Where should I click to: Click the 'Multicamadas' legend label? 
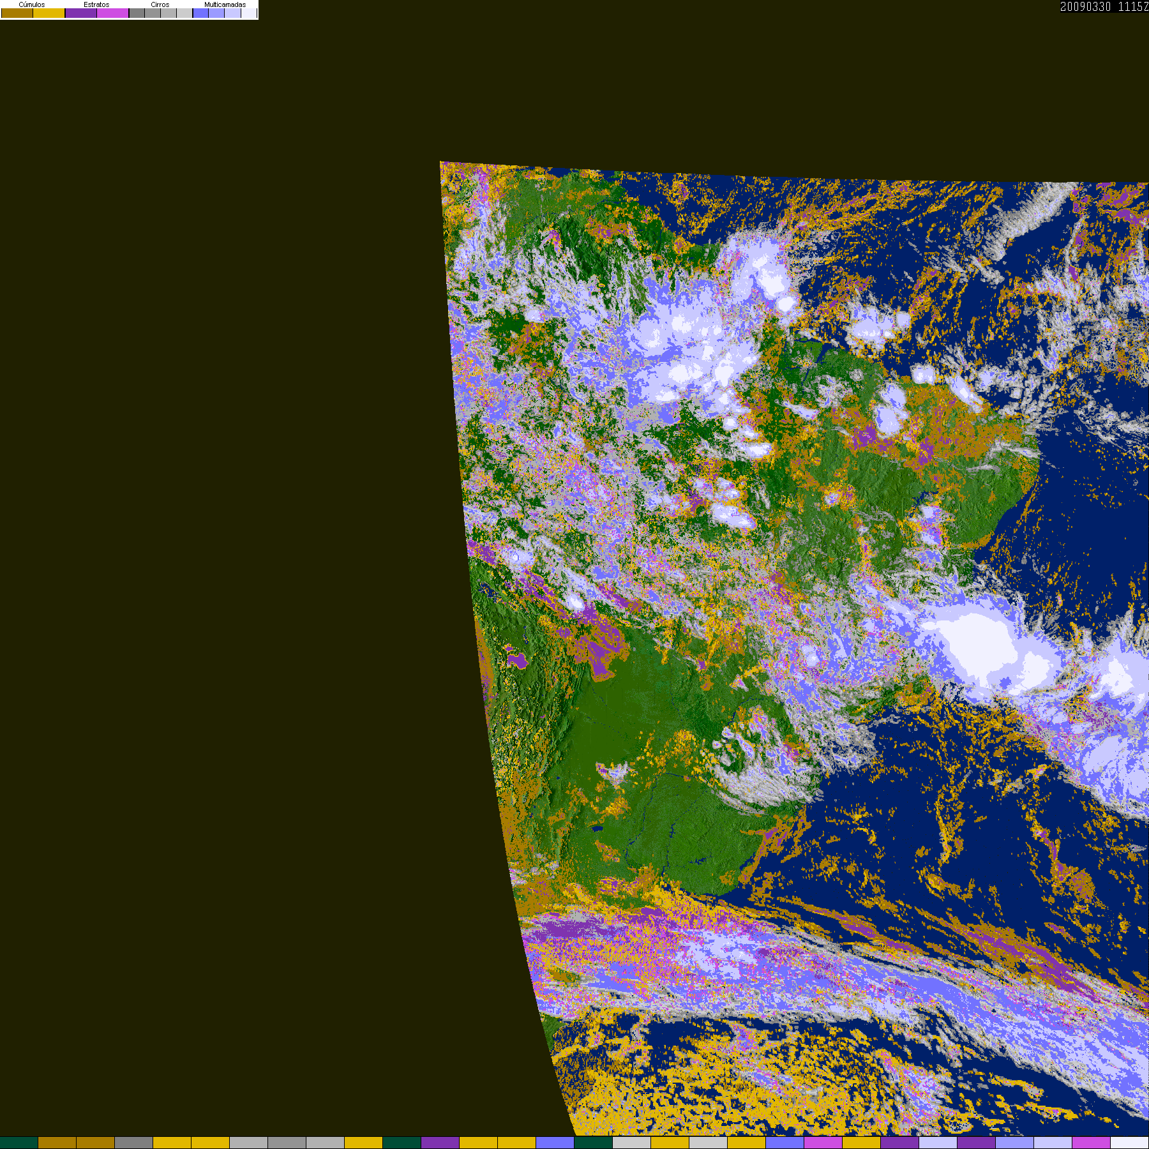pyautogui.click(x=225, y=4)
